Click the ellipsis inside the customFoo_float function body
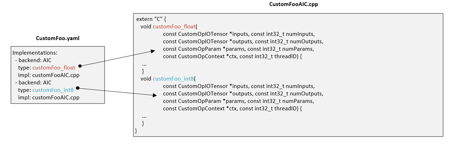This screenshot has width=459, height=149. 144,64
